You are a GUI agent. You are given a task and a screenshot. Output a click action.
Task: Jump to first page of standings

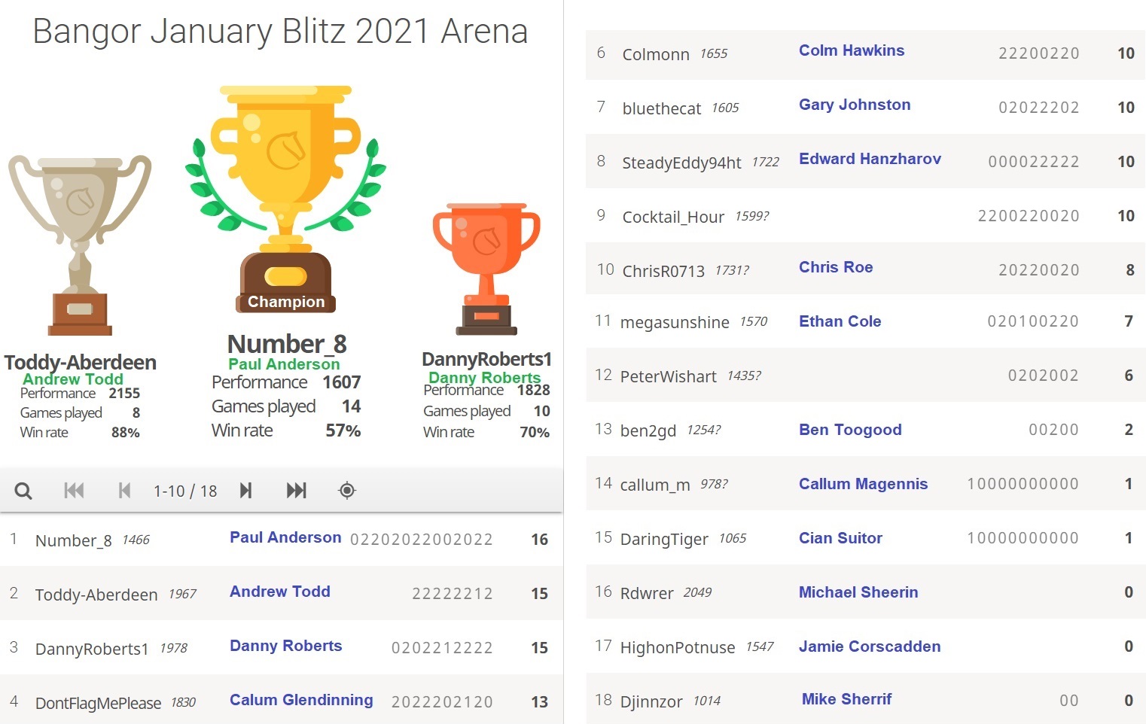[74, 491]
